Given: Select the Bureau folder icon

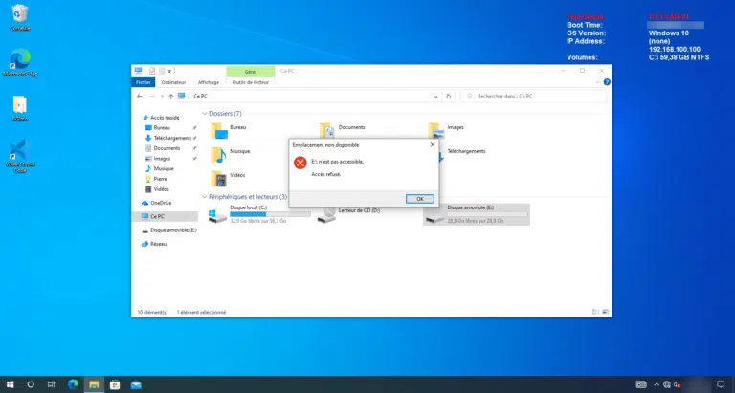Looking at the screenshot, I should pyautogui.click(x=218, y=131).
